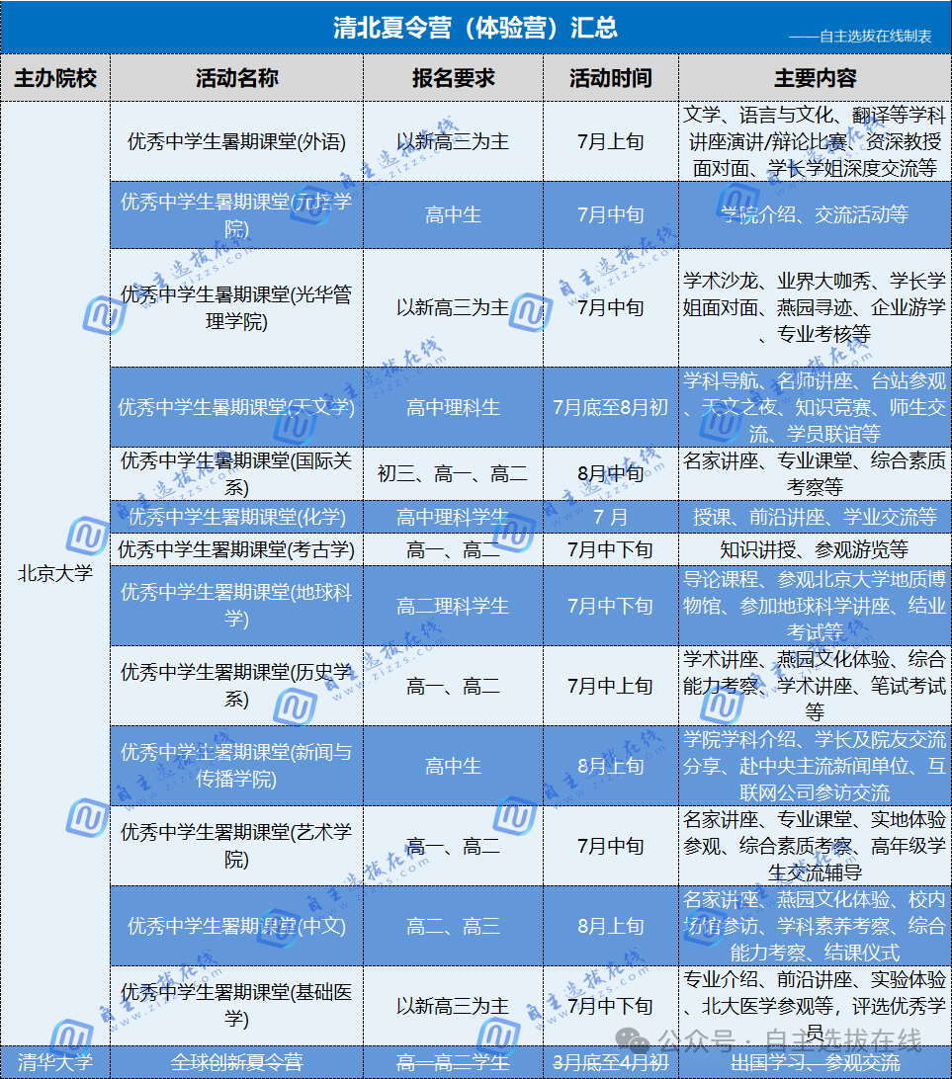Select the 主办院校 column header

pos(55,78)
